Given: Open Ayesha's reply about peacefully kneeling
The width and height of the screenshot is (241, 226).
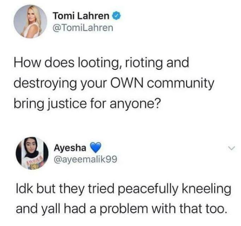Looking at the screenshot, I should point(123,198).
